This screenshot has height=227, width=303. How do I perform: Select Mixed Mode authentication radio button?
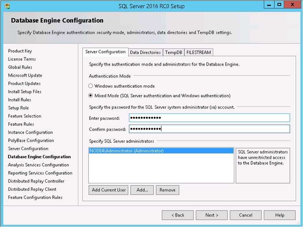(x=90, y=96)
